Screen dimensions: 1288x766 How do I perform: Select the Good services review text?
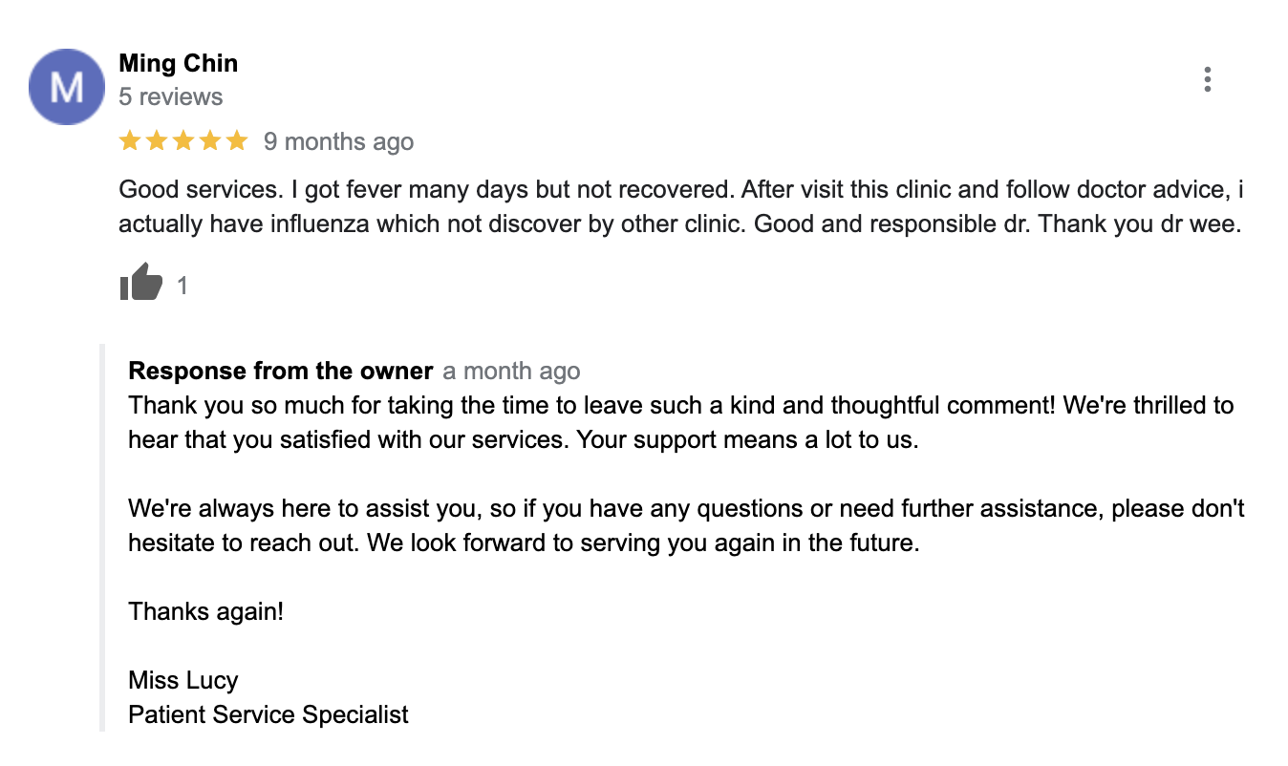click(x=681, y=207)
